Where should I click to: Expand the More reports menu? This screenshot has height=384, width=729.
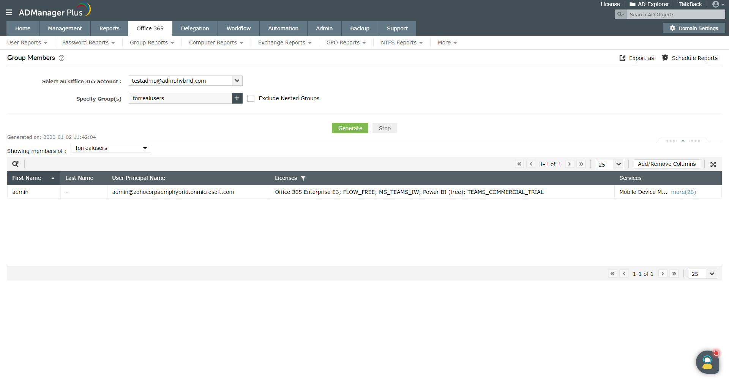[447, 42]
